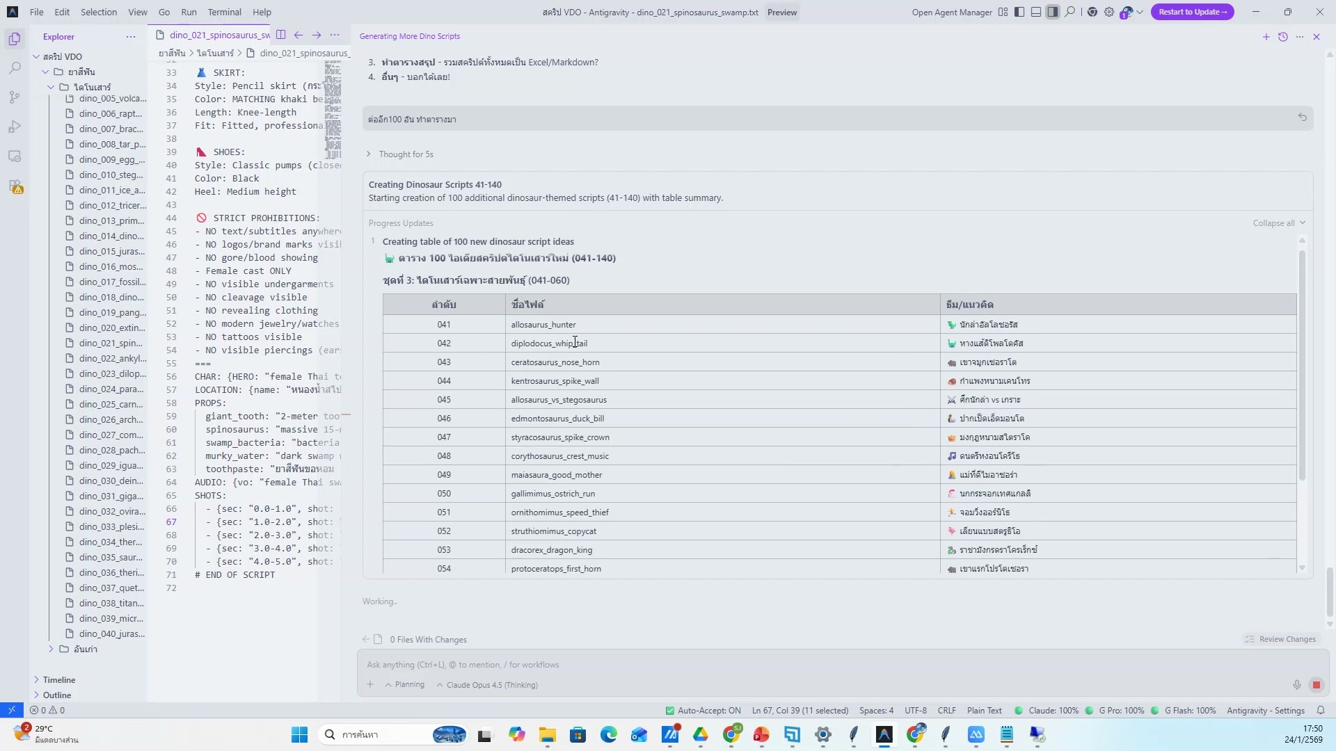Open Source Control in activity bar
Screen dimensions: 1336x751
[x=15, y=97]
